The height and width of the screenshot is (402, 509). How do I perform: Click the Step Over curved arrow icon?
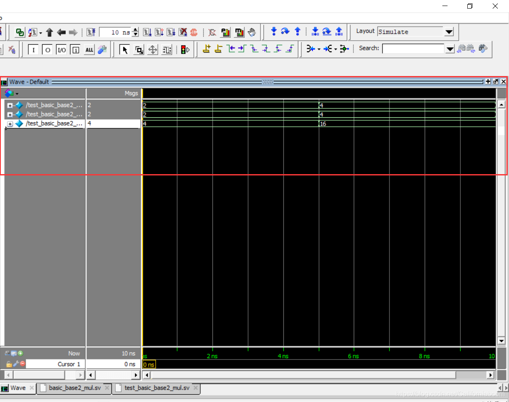point(285,31)
